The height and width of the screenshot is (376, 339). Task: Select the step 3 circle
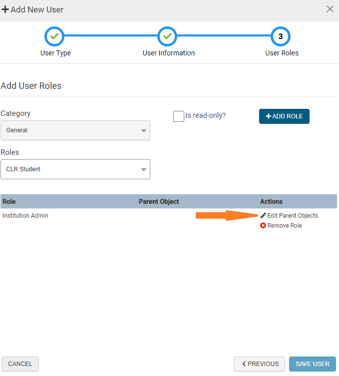point(281,36)
